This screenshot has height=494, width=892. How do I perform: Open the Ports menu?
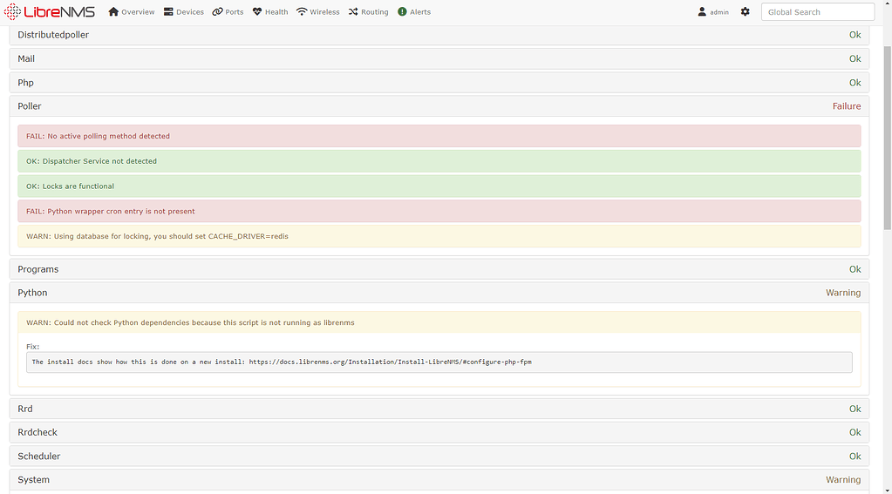pos(228,11)
